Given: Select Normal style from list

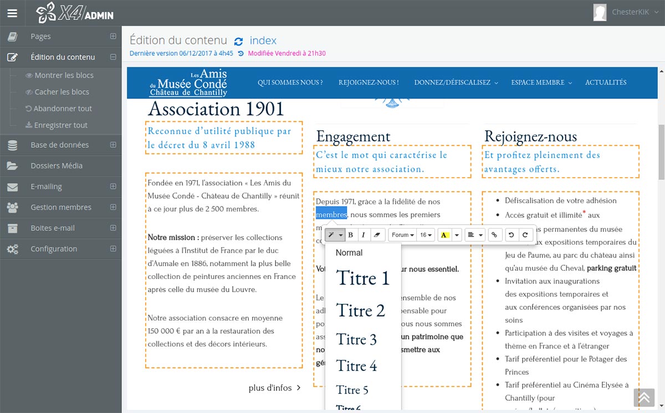Looking at the screenshot, I should tap(363, 253).
